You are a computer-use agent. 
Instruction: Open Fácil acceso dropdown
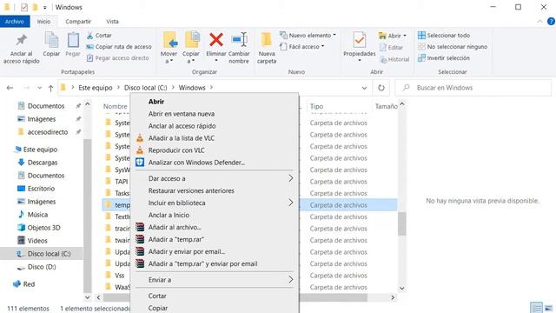[x=302, y=46]
